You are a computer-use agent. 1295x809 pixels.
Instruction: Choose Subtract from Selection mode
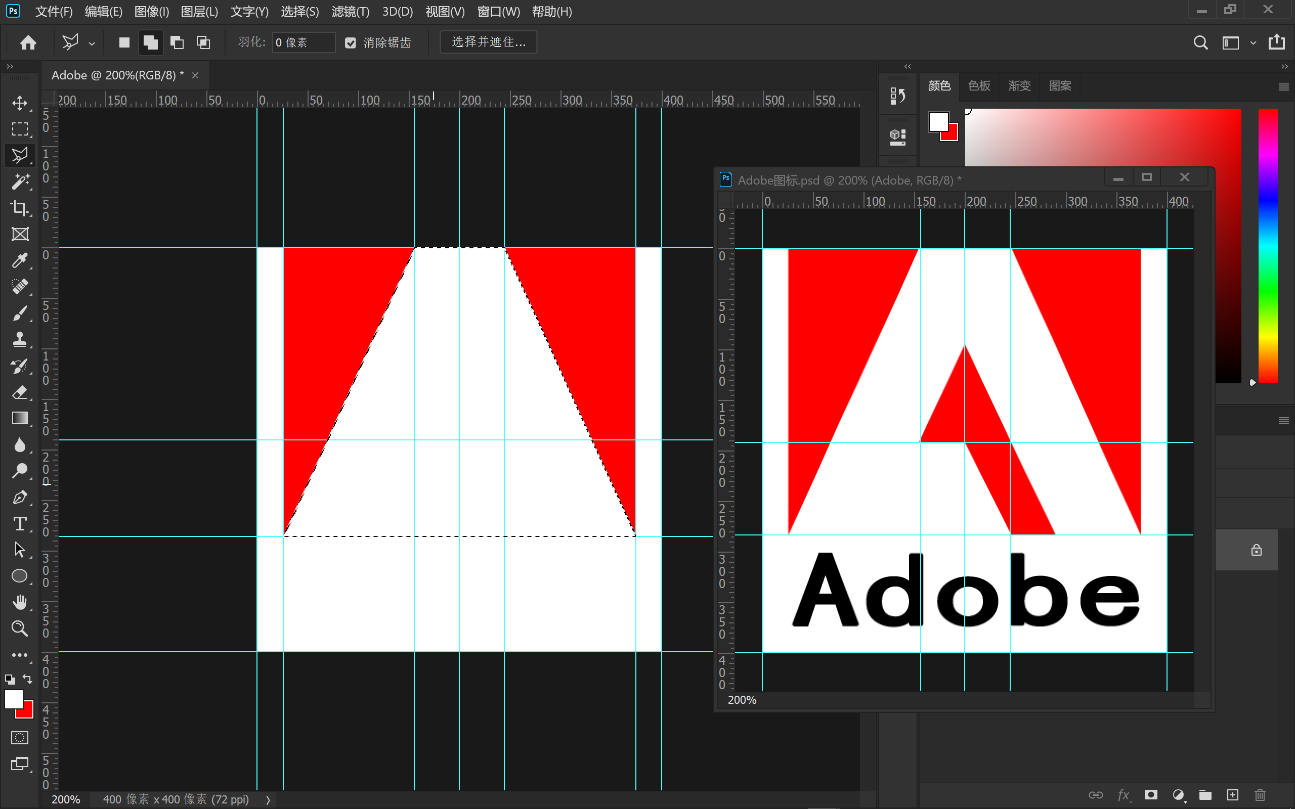(x=177, y=42)
